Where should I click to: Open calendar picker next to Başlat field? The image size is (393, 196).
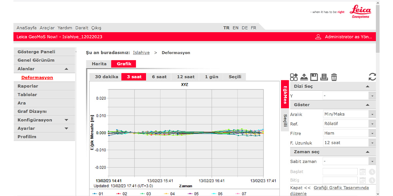pyautogui.click(x=363, y=172)
